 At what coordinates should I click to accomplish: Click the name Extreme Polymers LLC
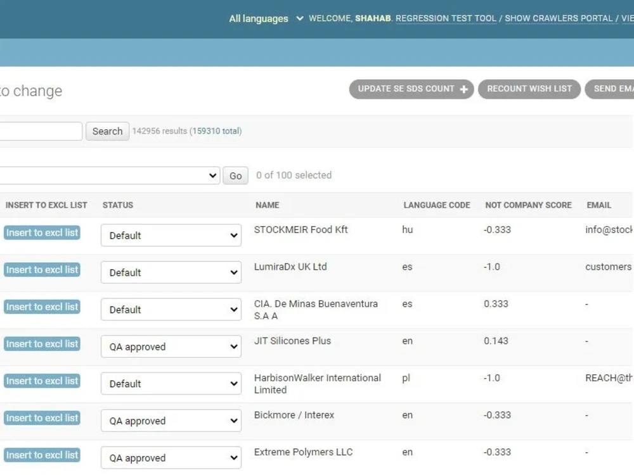[x=303, y=452]
